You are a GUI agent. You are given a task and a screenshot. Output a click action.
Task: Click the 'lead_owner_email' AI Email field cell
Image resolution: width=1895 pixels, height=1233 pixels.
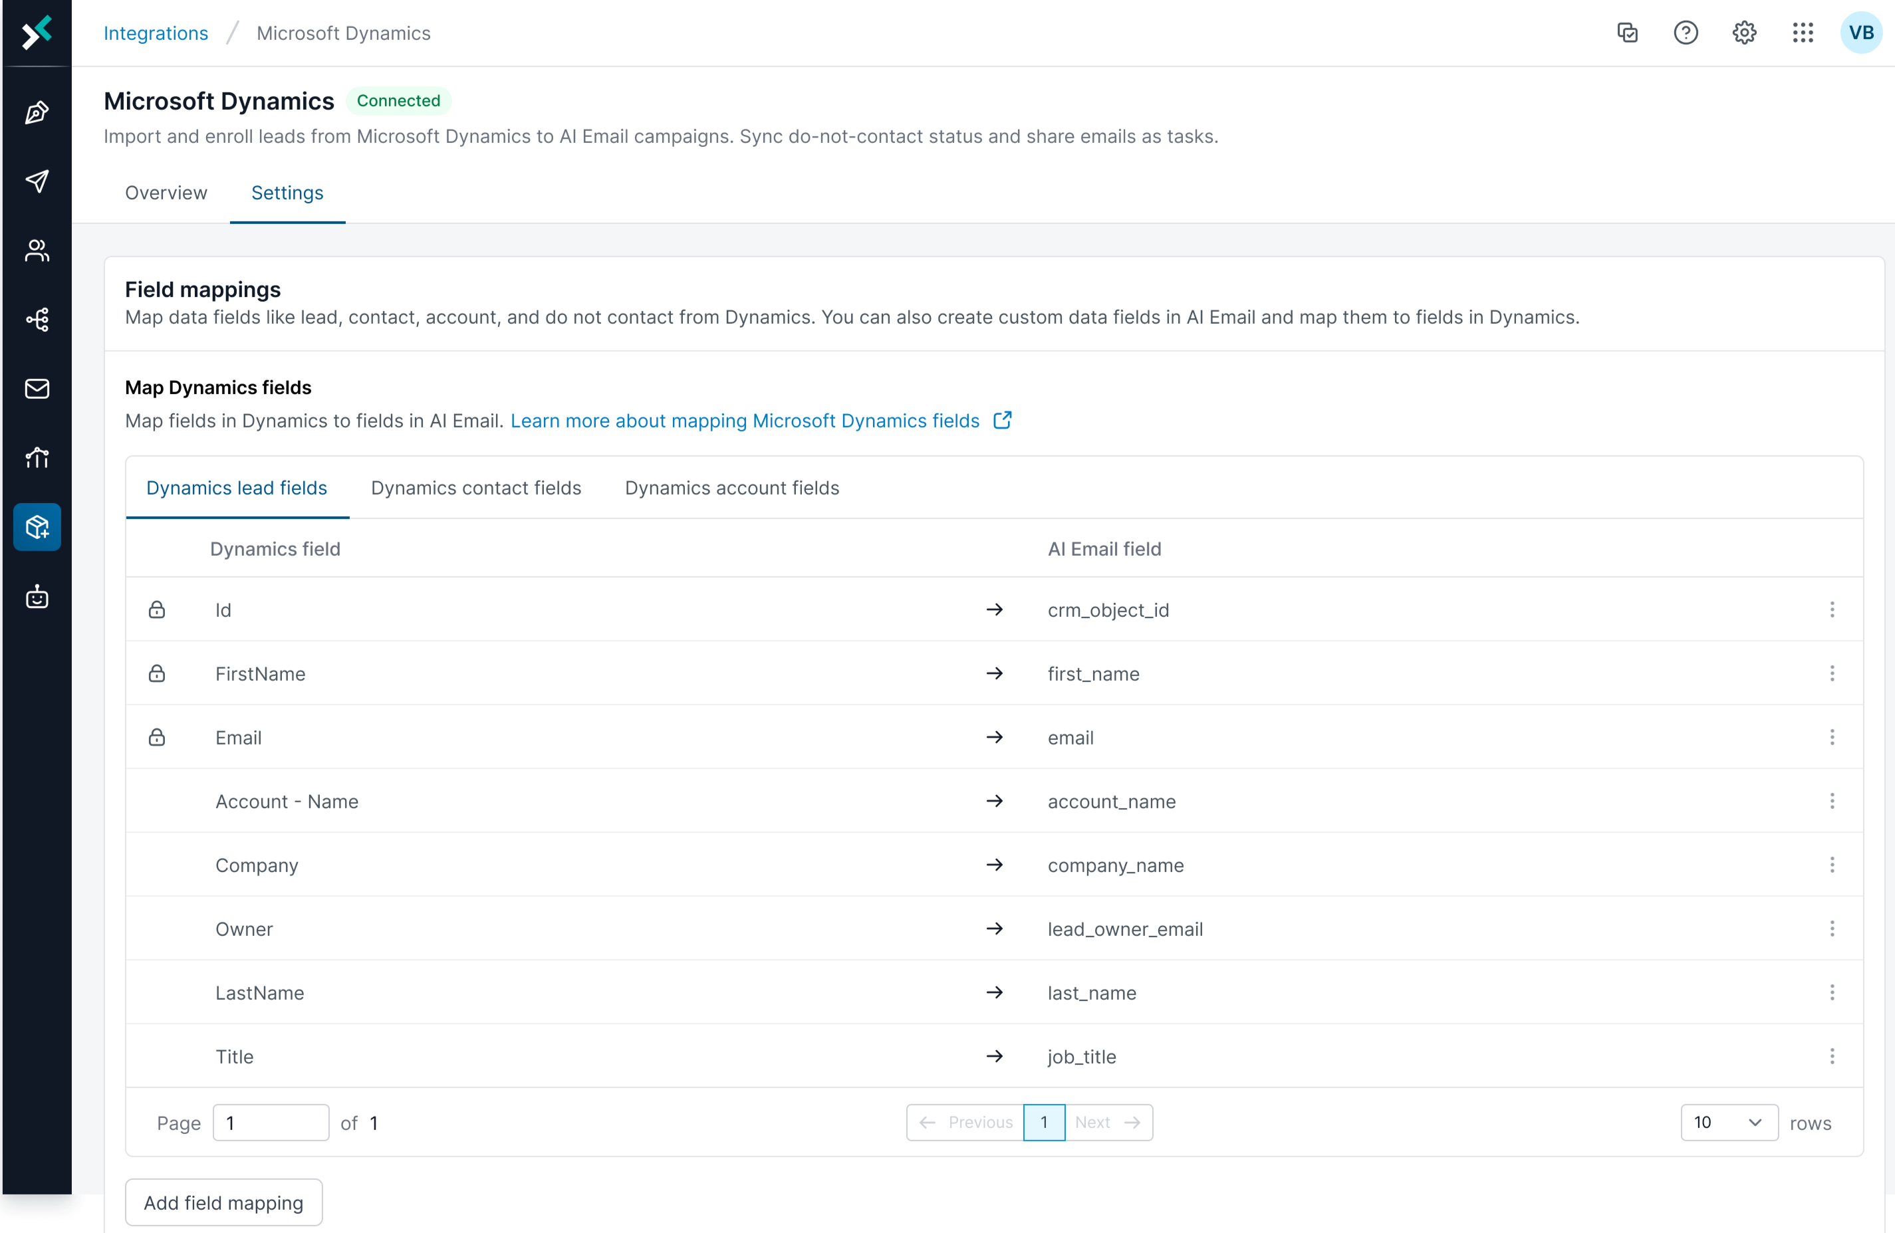tap(1125, 929)
